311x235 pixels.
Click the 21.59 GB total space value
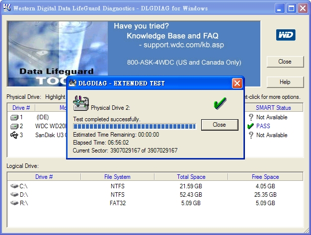click(191, 186)
